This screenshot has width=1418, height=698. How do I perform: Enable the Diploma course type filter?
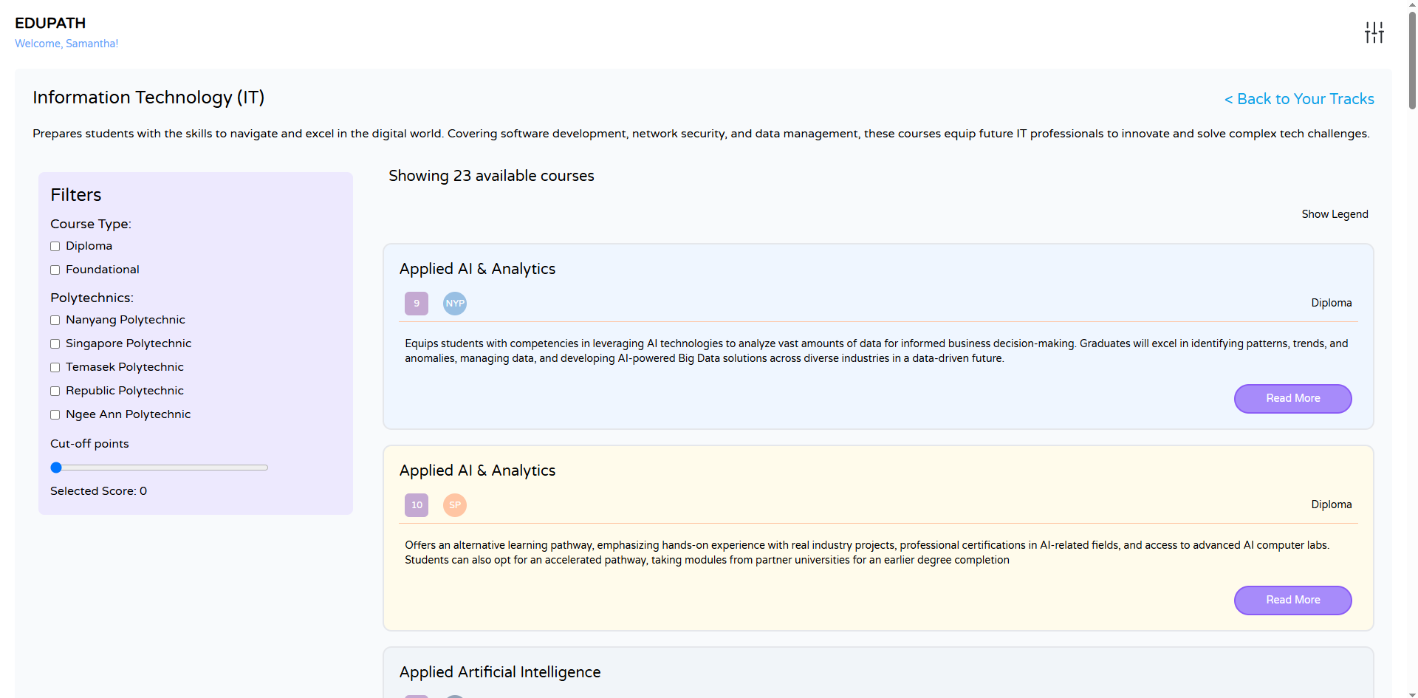pyautogui.click(x=55, y=247)
